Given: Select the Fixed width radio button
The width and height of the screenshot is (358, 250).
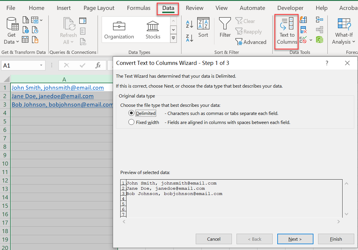Looking at the screenshot, I should tap(131, 122).
